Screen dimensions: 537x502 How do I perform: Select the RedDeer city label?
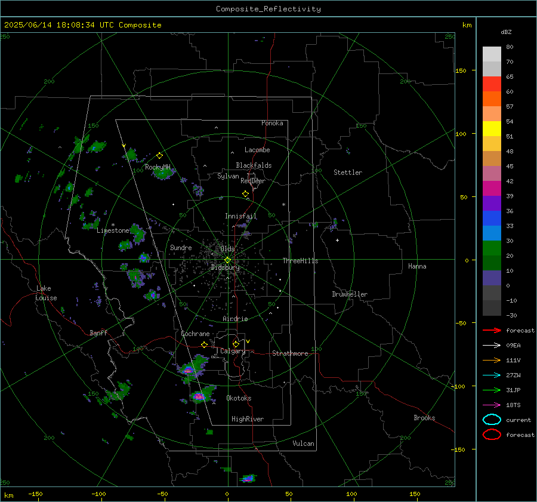[x=253, y=181]
